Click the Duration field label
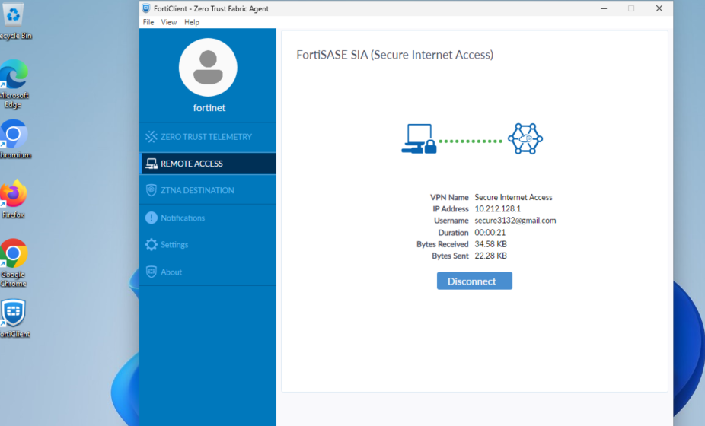705x426 pixels. click(453, 232)
